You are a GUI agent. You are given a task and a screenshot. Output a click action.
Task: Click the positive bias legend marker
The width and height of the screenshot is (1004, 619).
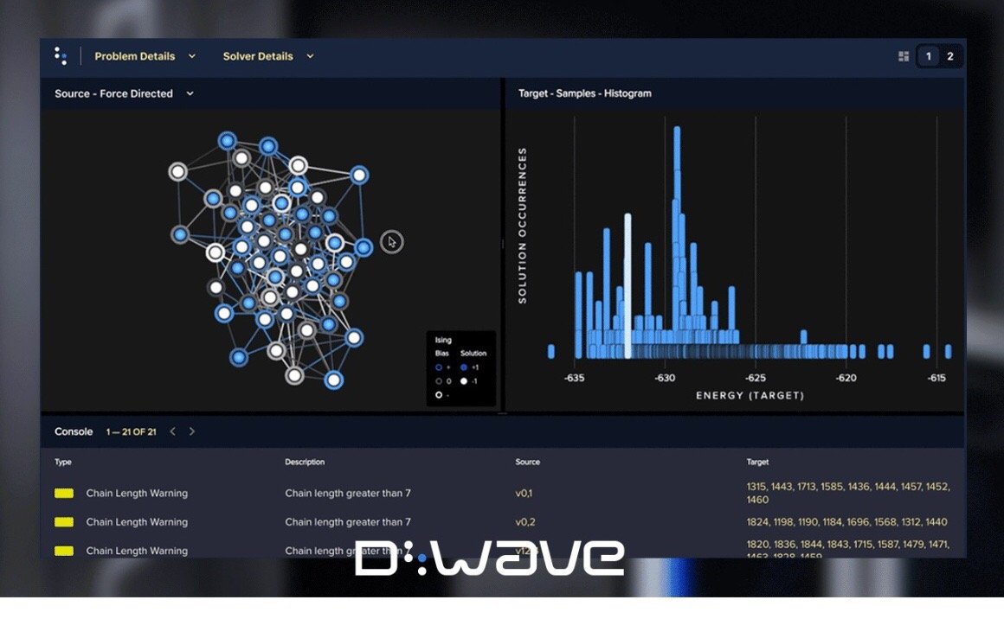point(439,367)
